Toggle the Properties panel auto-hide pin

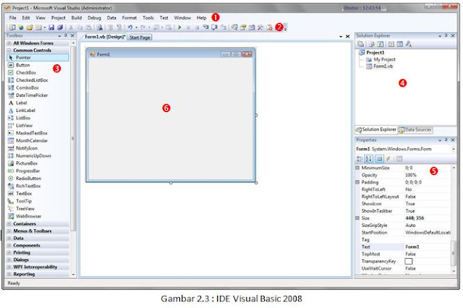446,140
